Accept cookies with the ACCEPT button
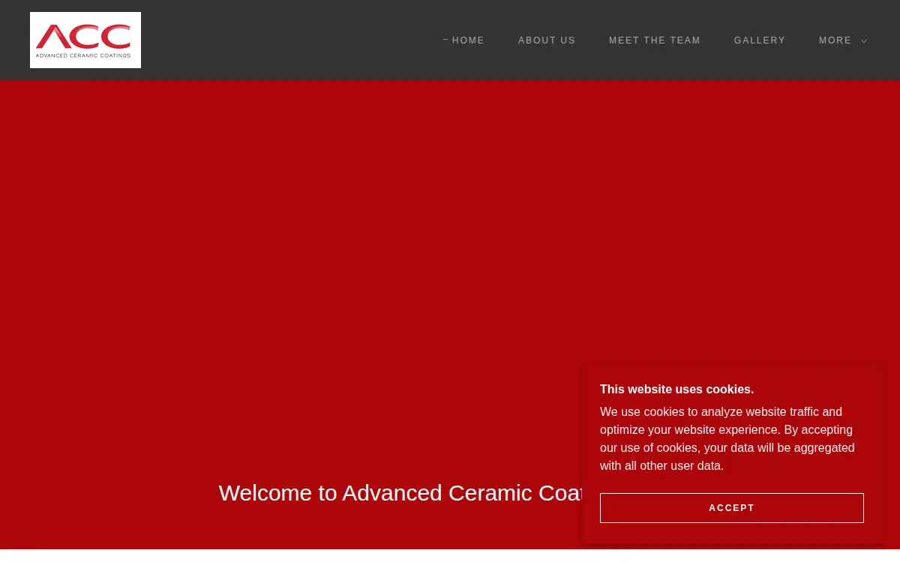This screenshot has height=562, width=900. 732,508
